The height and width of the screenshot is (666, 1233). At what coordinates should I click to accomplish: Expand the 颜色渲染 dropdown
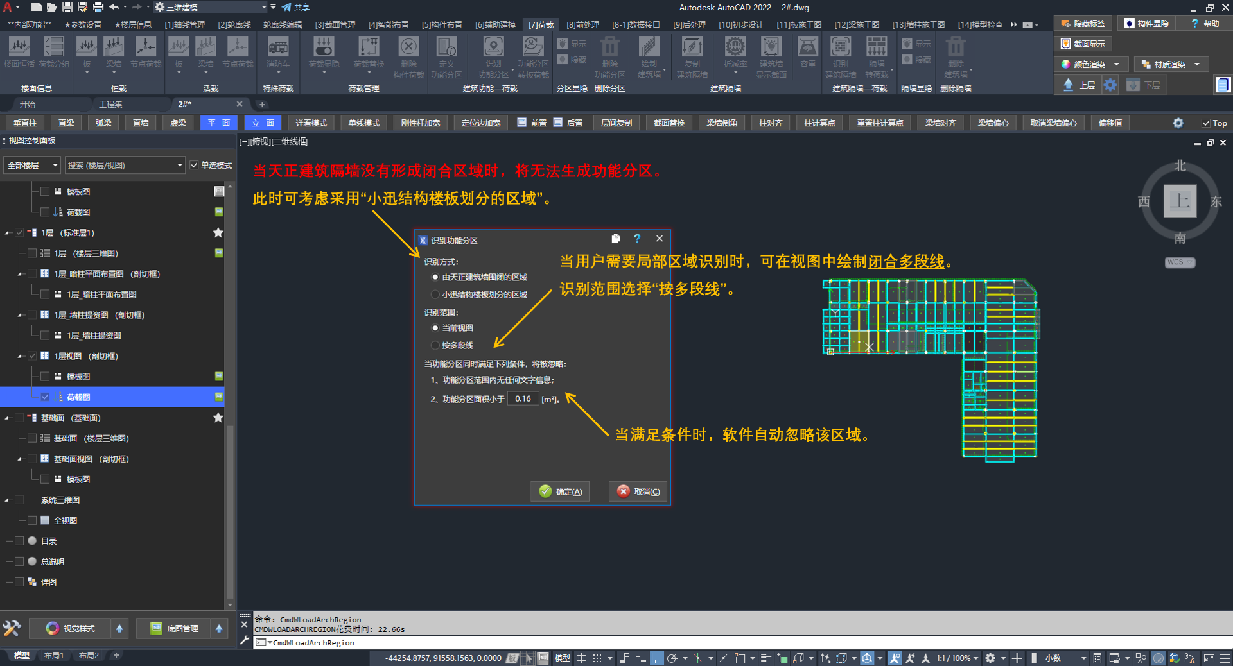coord(1116,64)
